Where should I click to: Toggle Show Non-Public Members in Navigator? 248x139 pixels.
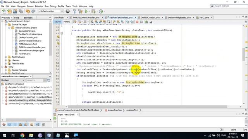click(x=21, y=125)
